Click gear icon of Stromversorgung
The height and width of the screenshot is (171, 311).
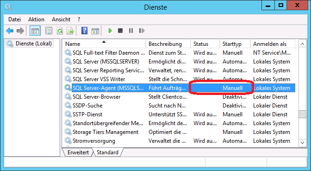pos(68,140)
